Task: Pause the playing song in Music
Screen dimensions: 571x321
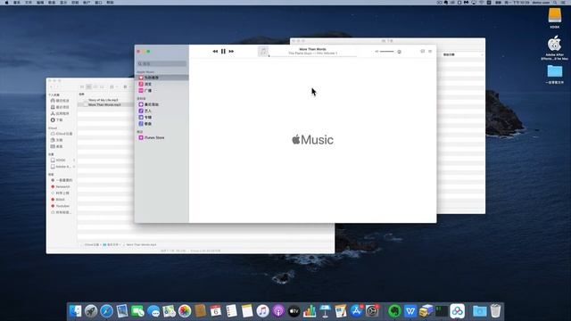Action: pos(223,52)
